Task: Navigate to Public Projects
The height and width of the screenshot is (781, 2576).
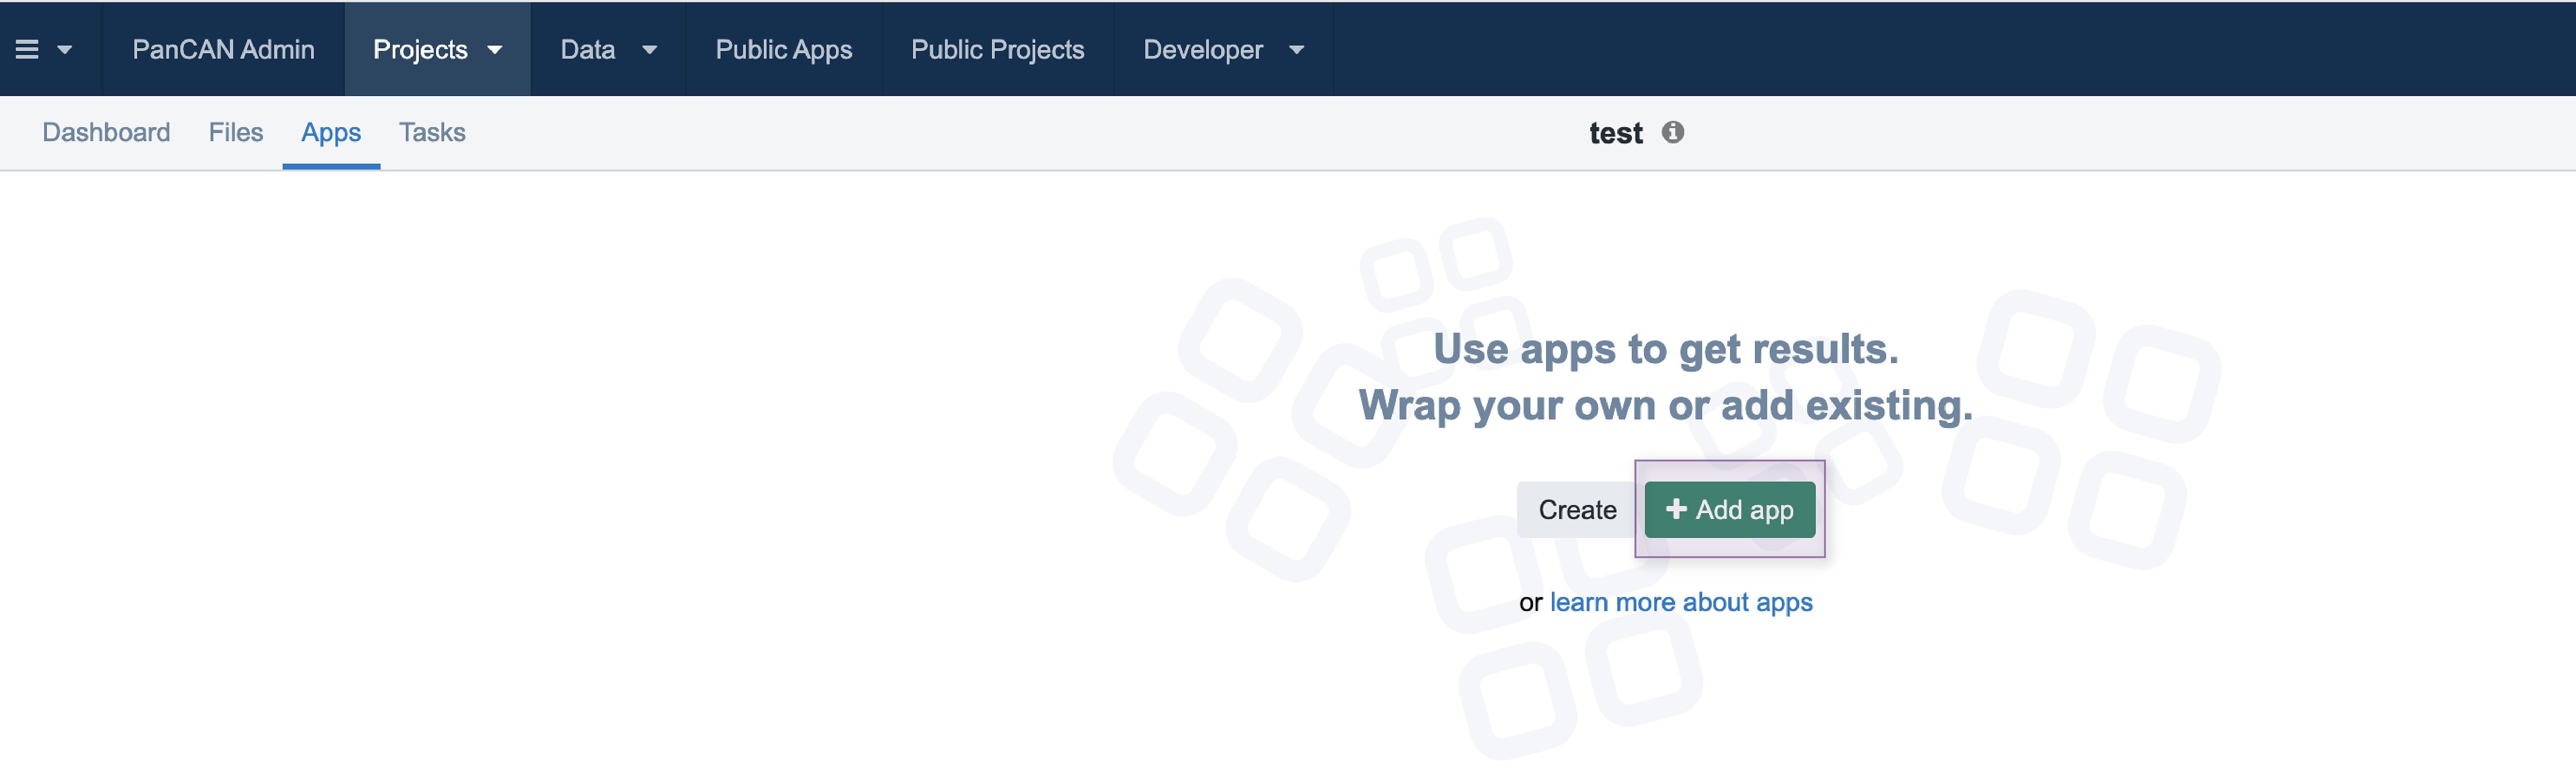Action: [997, 49]
